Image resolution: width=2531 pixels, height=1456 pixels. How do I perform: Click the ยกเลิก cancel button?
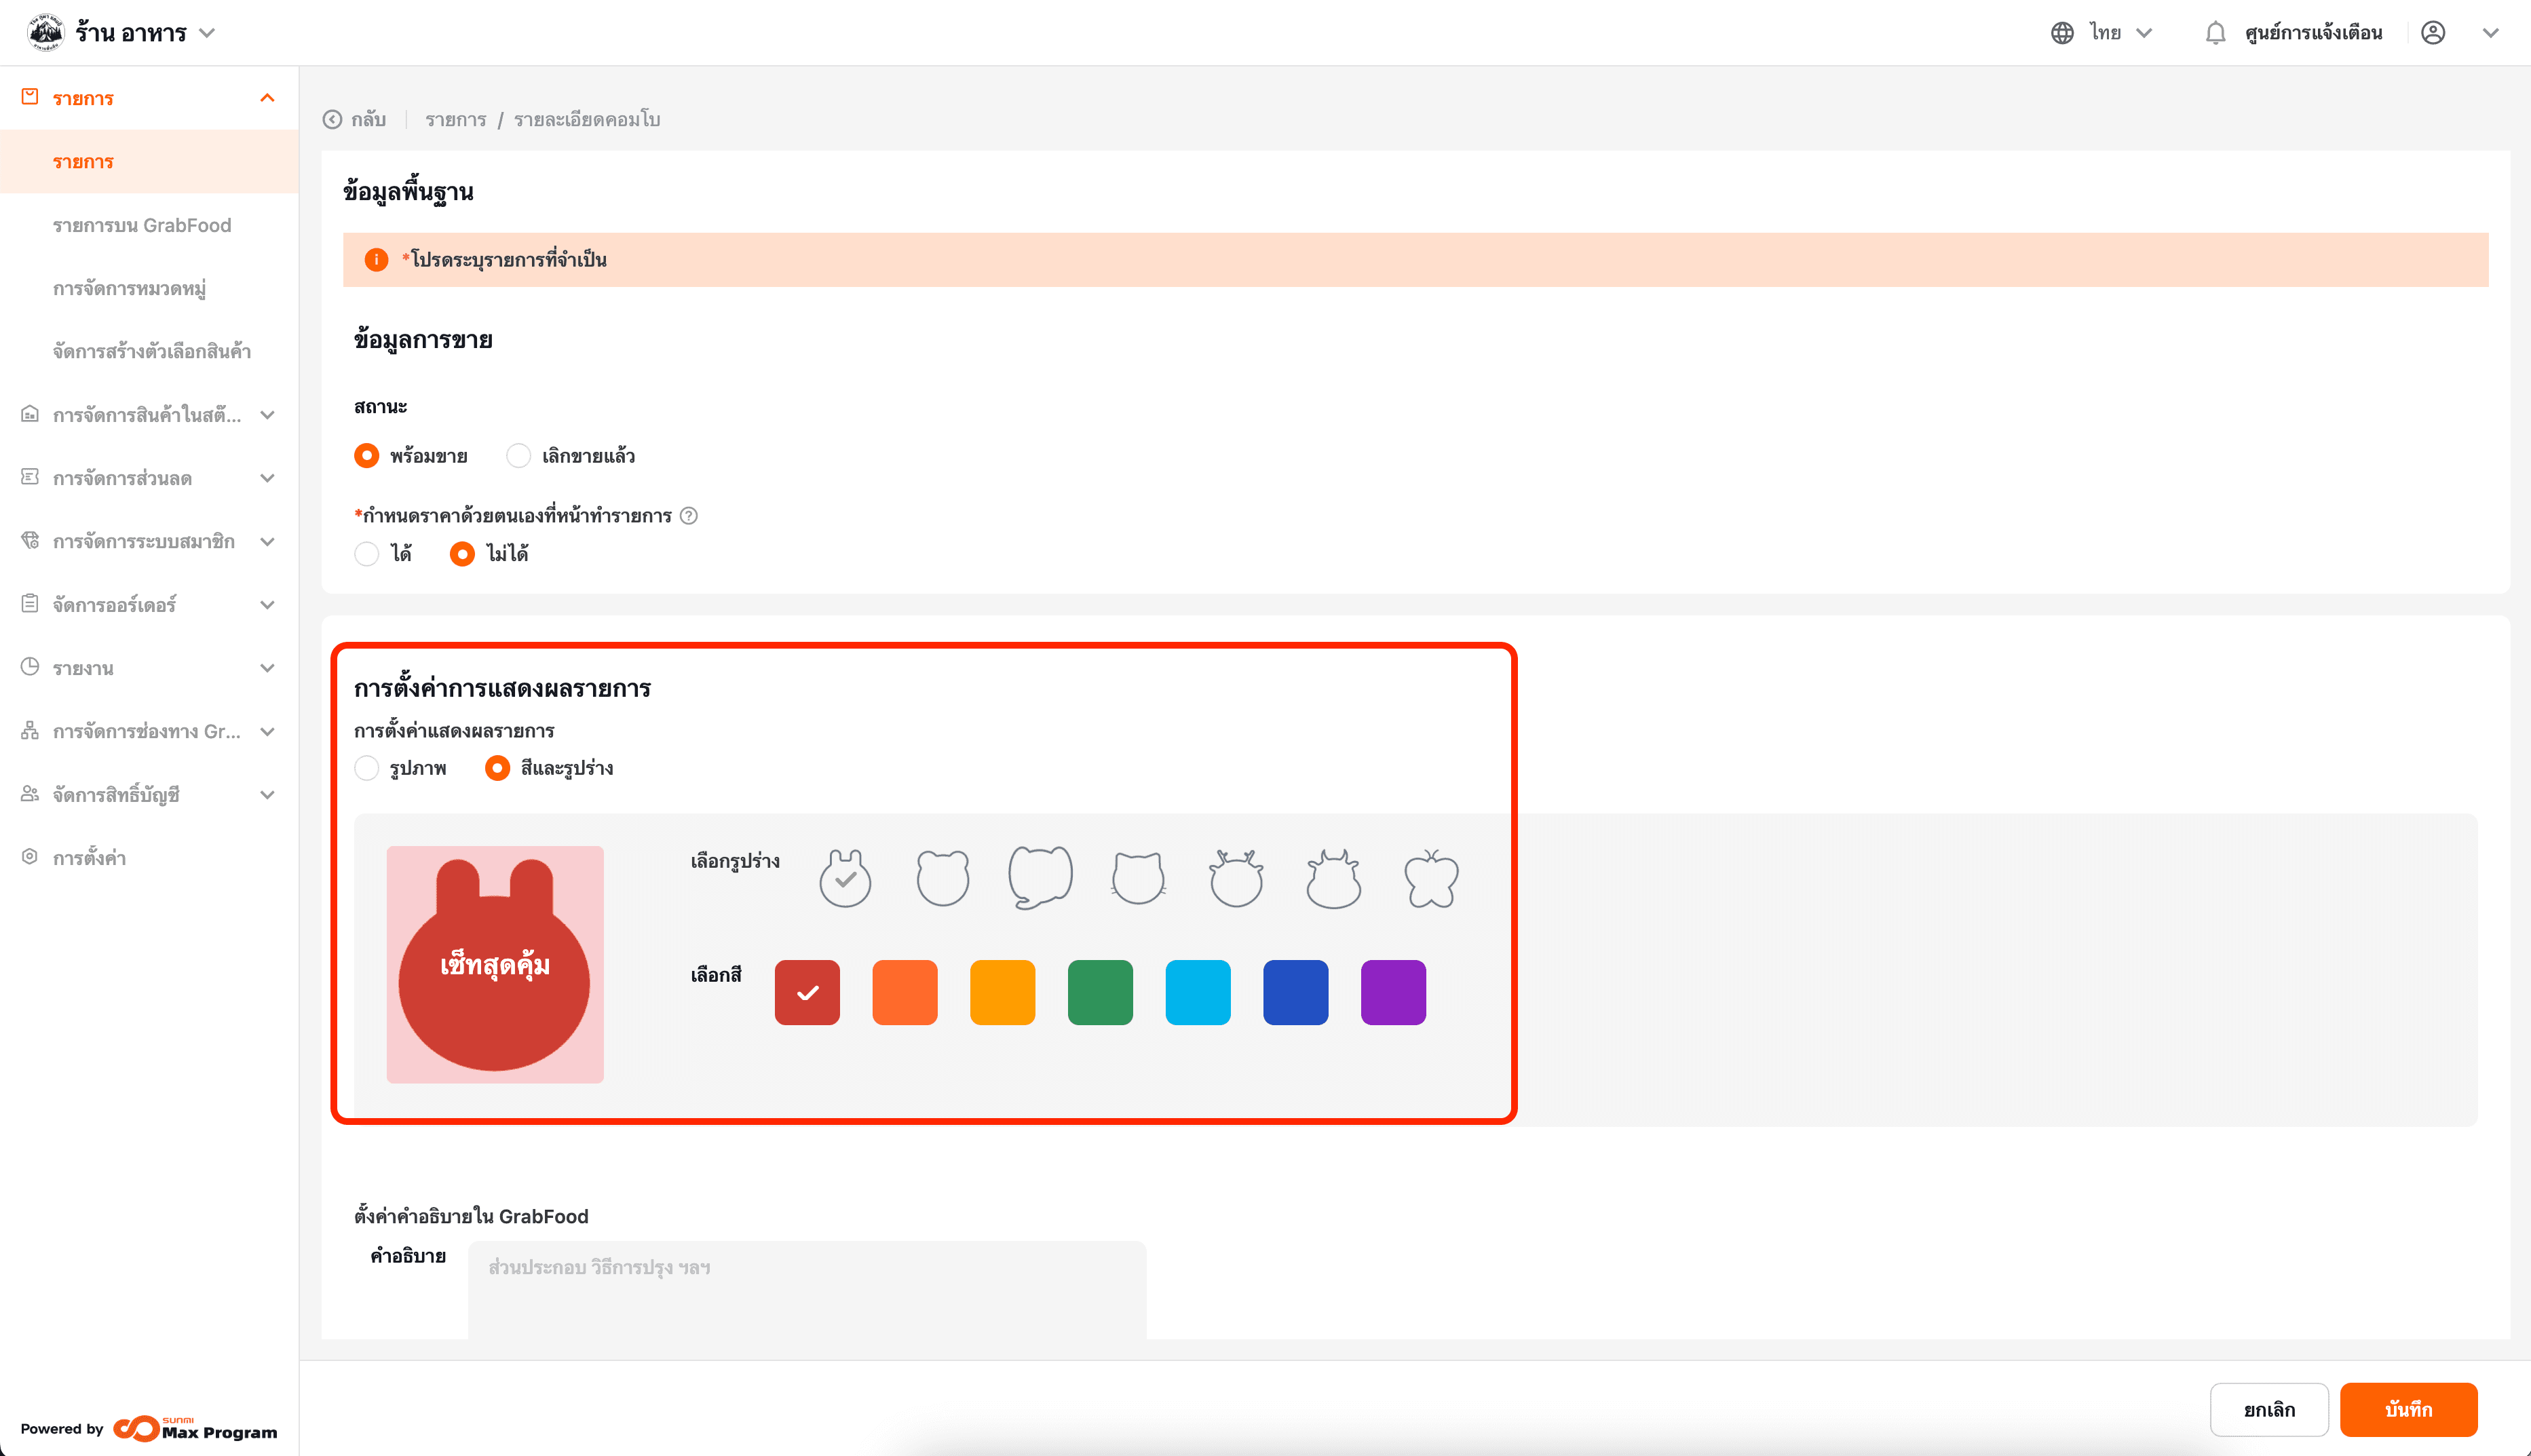tap(2268, 1409)
